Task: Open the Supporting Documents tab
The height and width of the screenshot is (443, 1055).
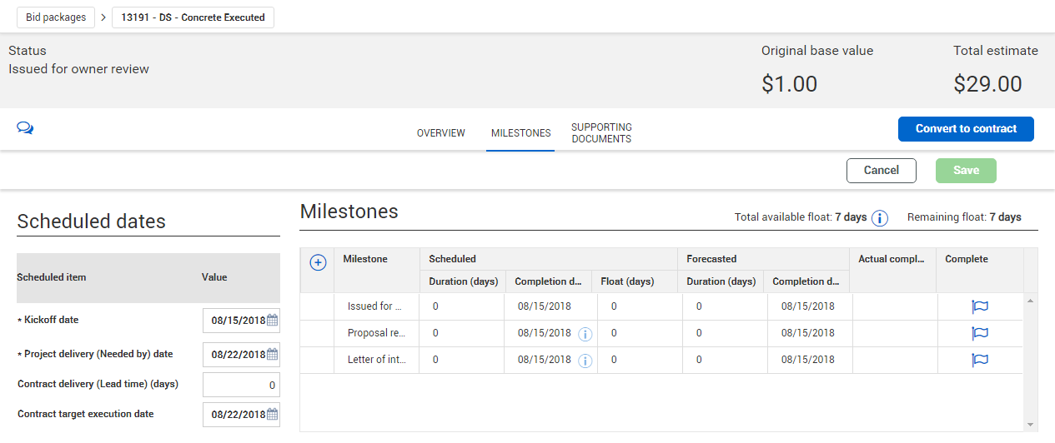Action: 601,133
